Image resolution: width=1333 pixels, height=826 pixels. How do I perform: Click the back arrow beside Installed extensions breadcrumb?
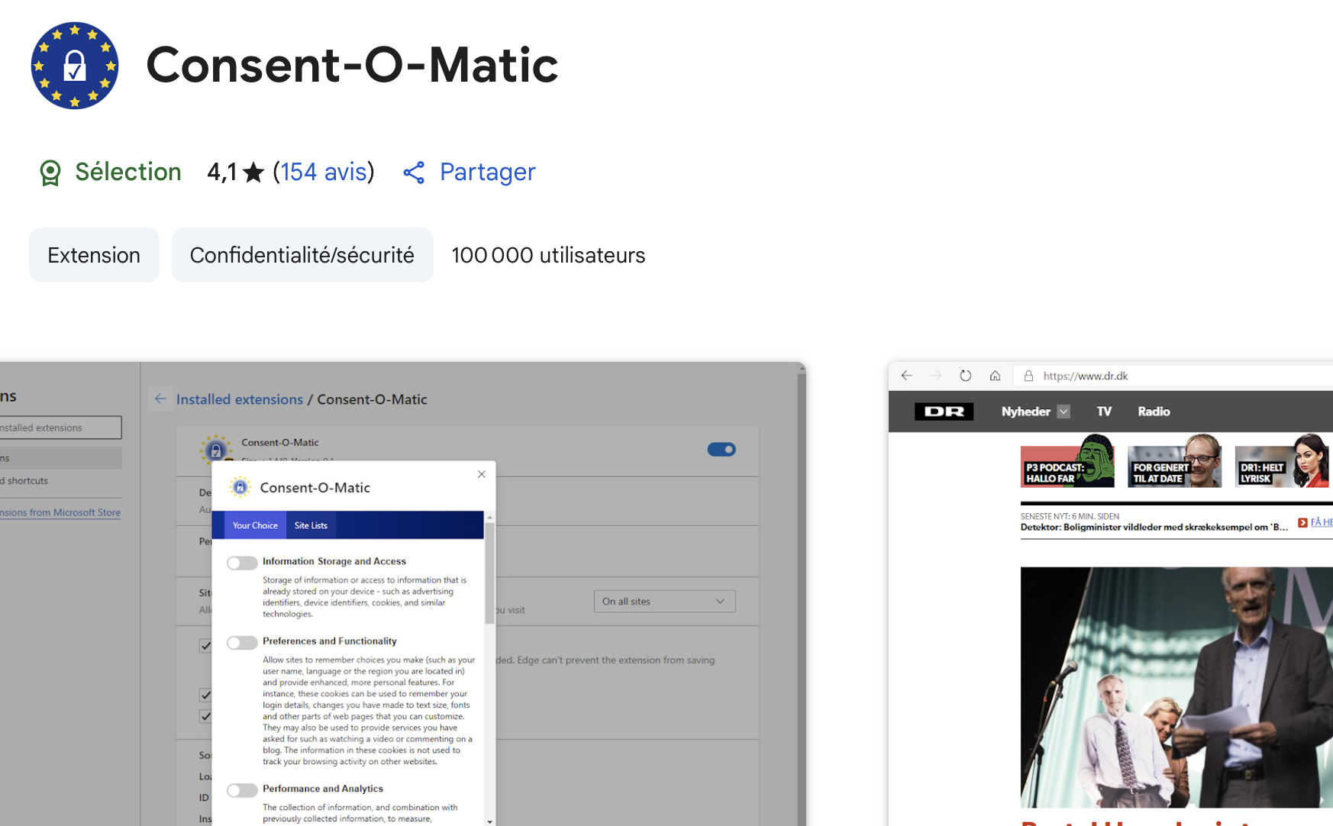tap(160, 398)
